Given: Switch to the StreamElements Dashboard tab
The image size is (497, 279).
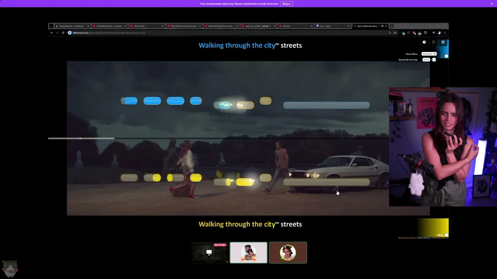Looking at the screenshot, I should 72,26.
